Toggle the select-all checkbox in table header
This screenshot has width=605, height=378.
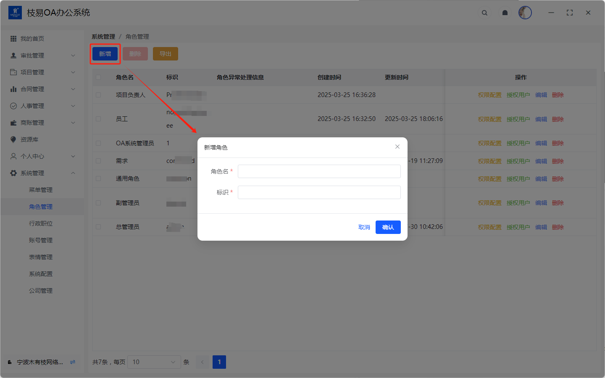coord(98,77)
